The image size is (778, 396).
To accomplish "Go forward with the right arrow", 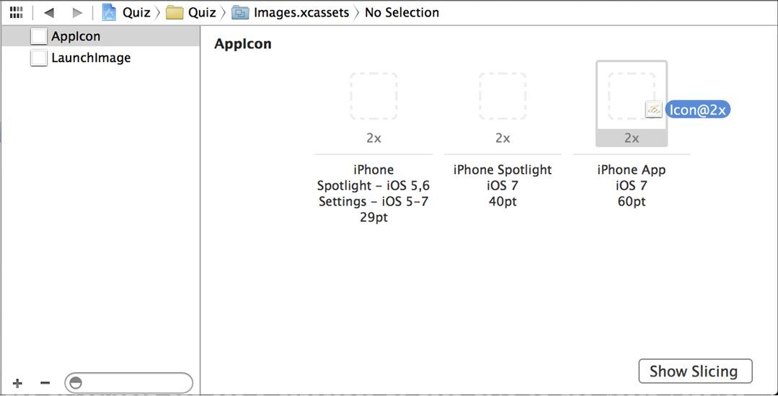I will 77,12.
